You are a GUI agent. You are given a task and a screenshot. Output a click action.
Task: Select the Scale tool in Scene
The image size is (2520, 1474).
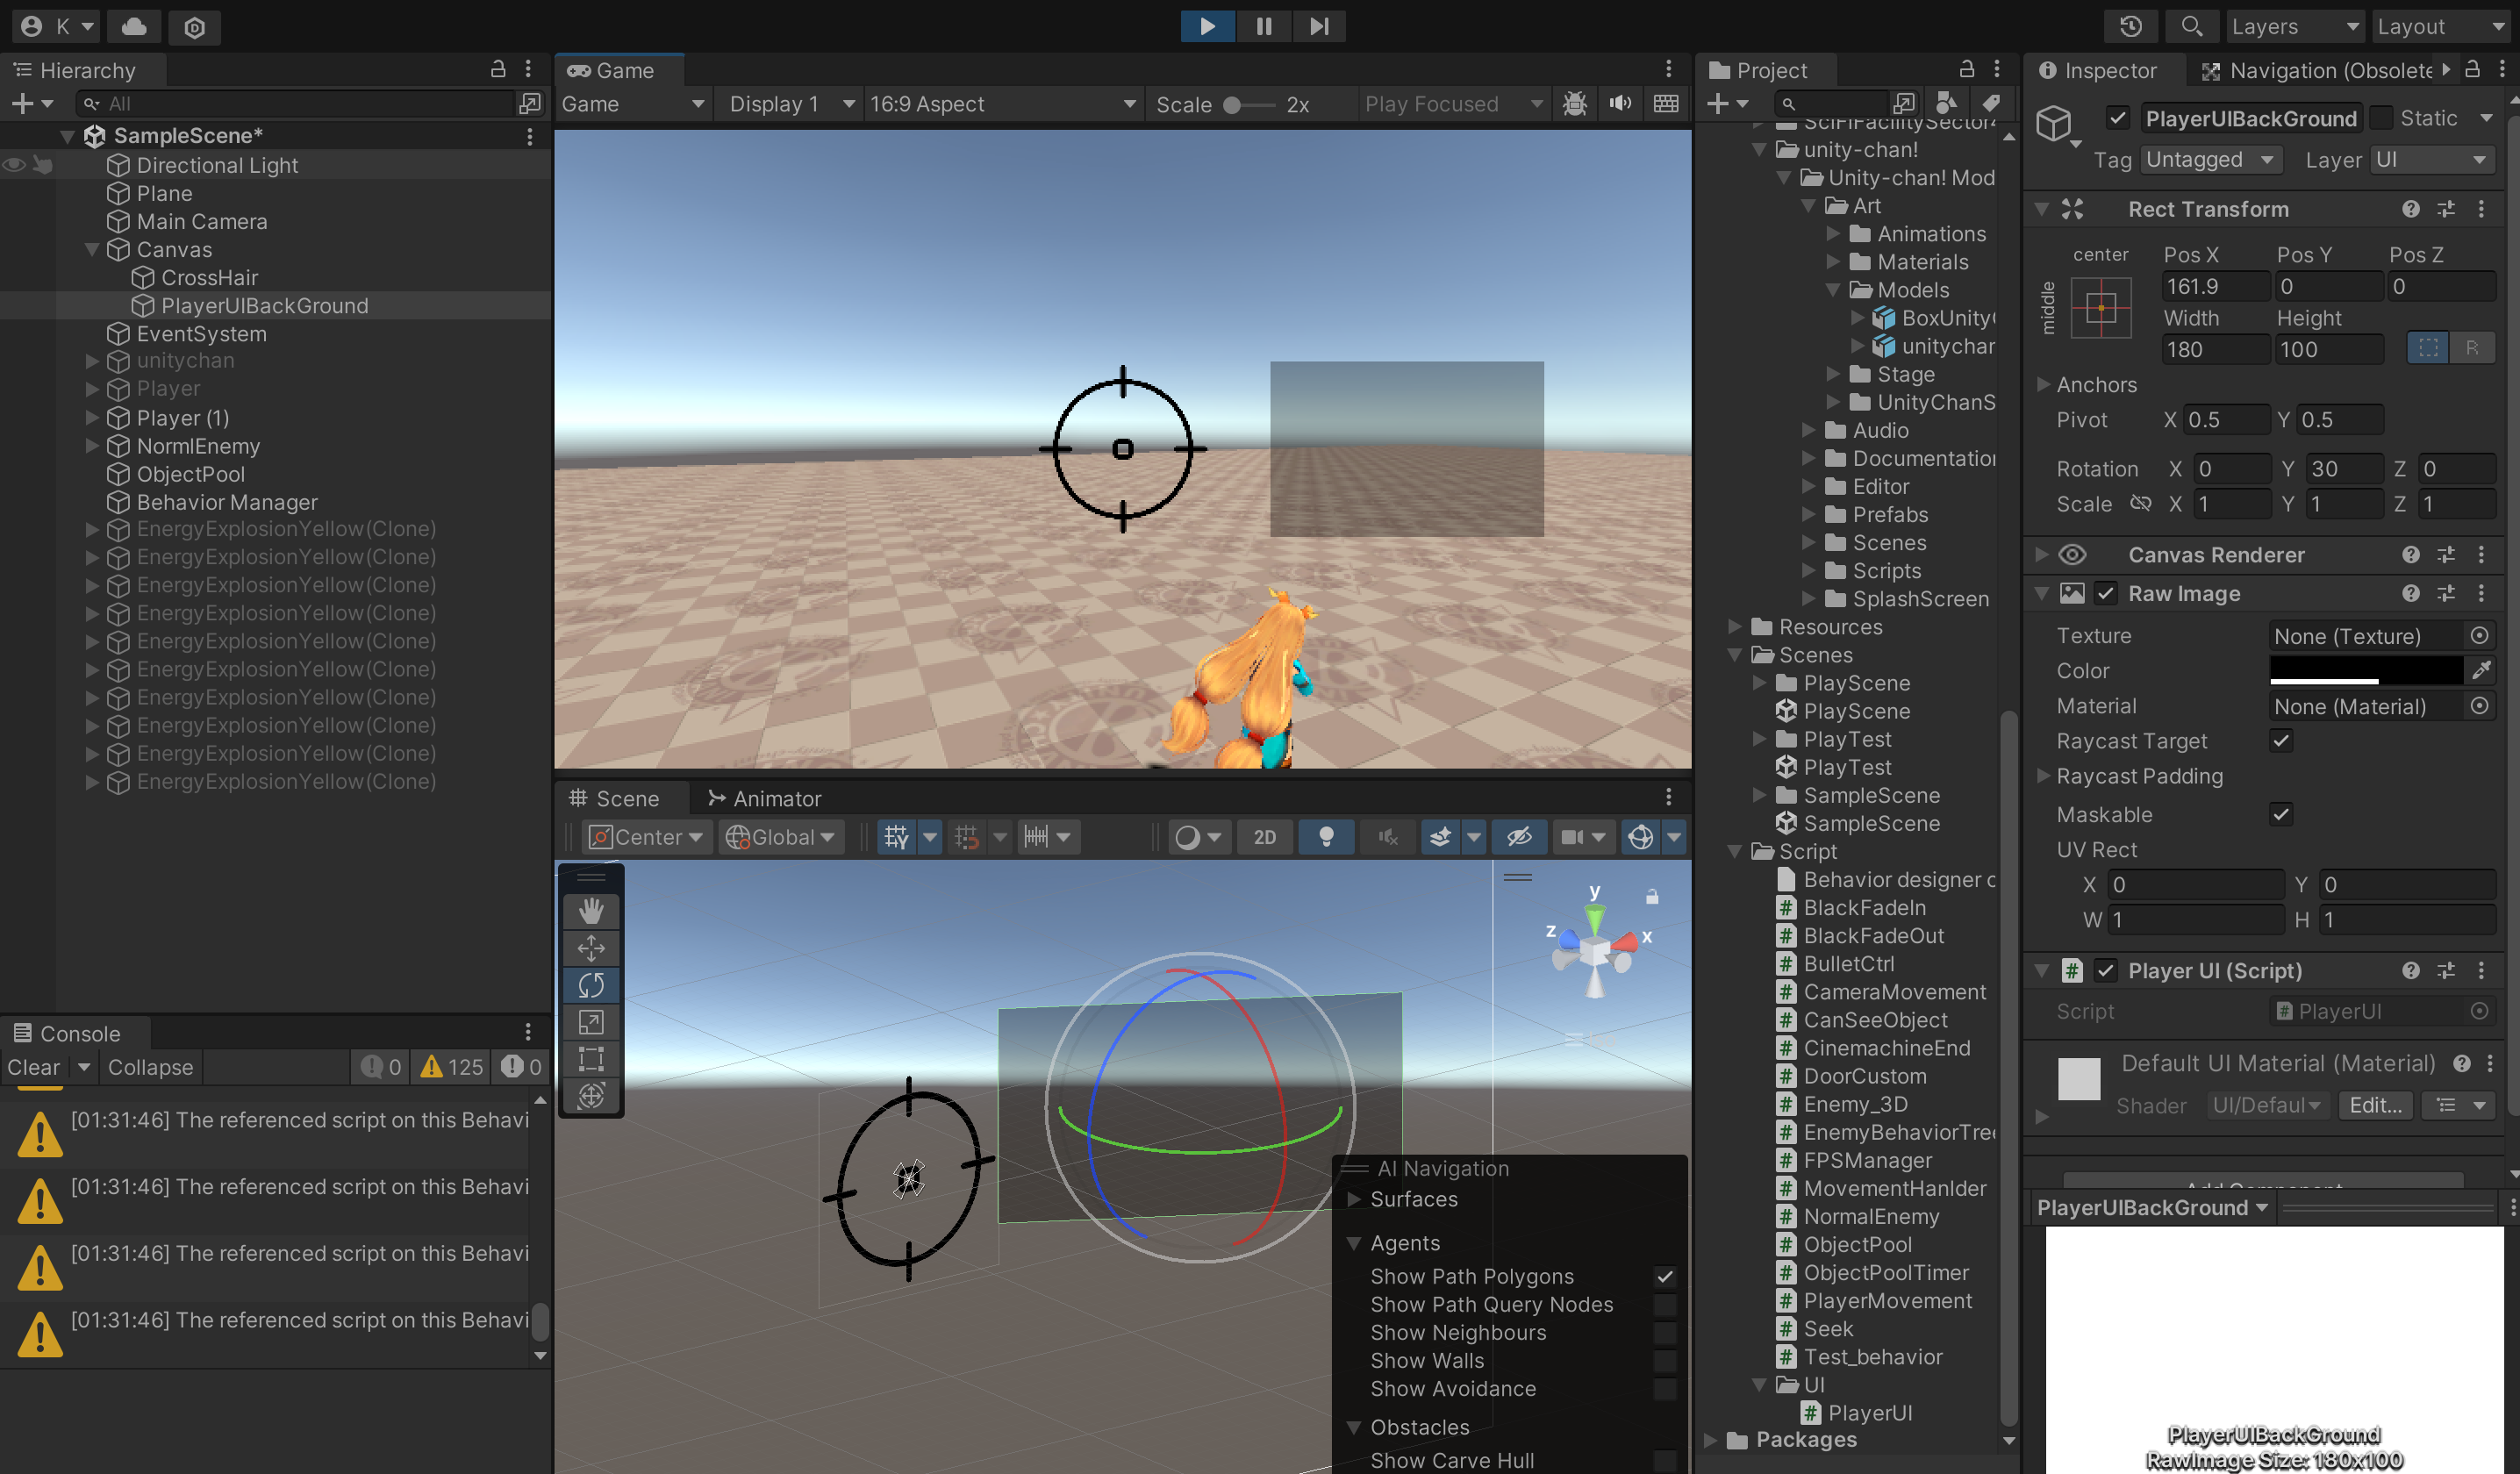point(591,1022)
